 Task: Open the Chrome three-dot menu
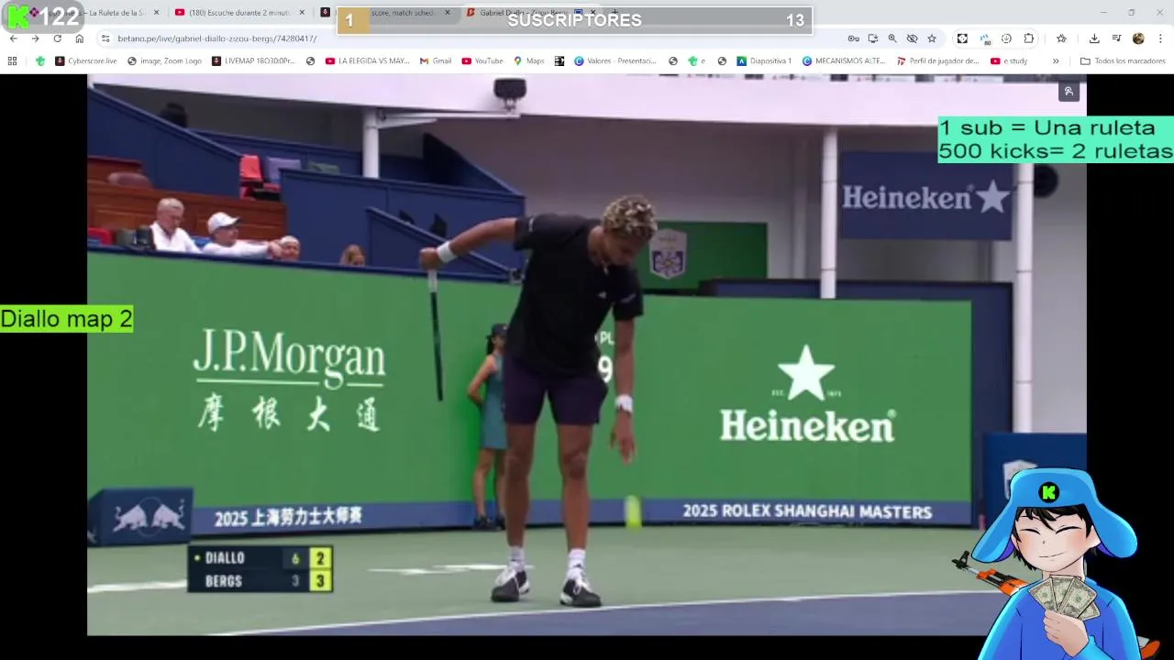[1160, 38]
